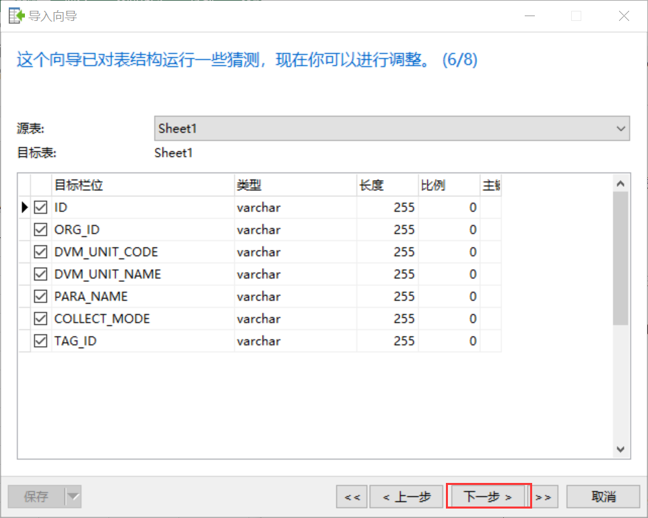Toggle the DVM_UNIT_NAME checkbox
Viewport: 648px width, 518px height.
[x=40, y=274]
